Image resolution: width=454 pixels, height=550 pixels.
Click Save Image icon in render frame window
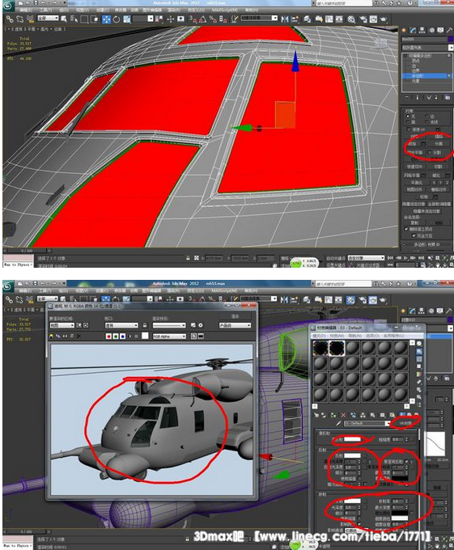(52, 336)
